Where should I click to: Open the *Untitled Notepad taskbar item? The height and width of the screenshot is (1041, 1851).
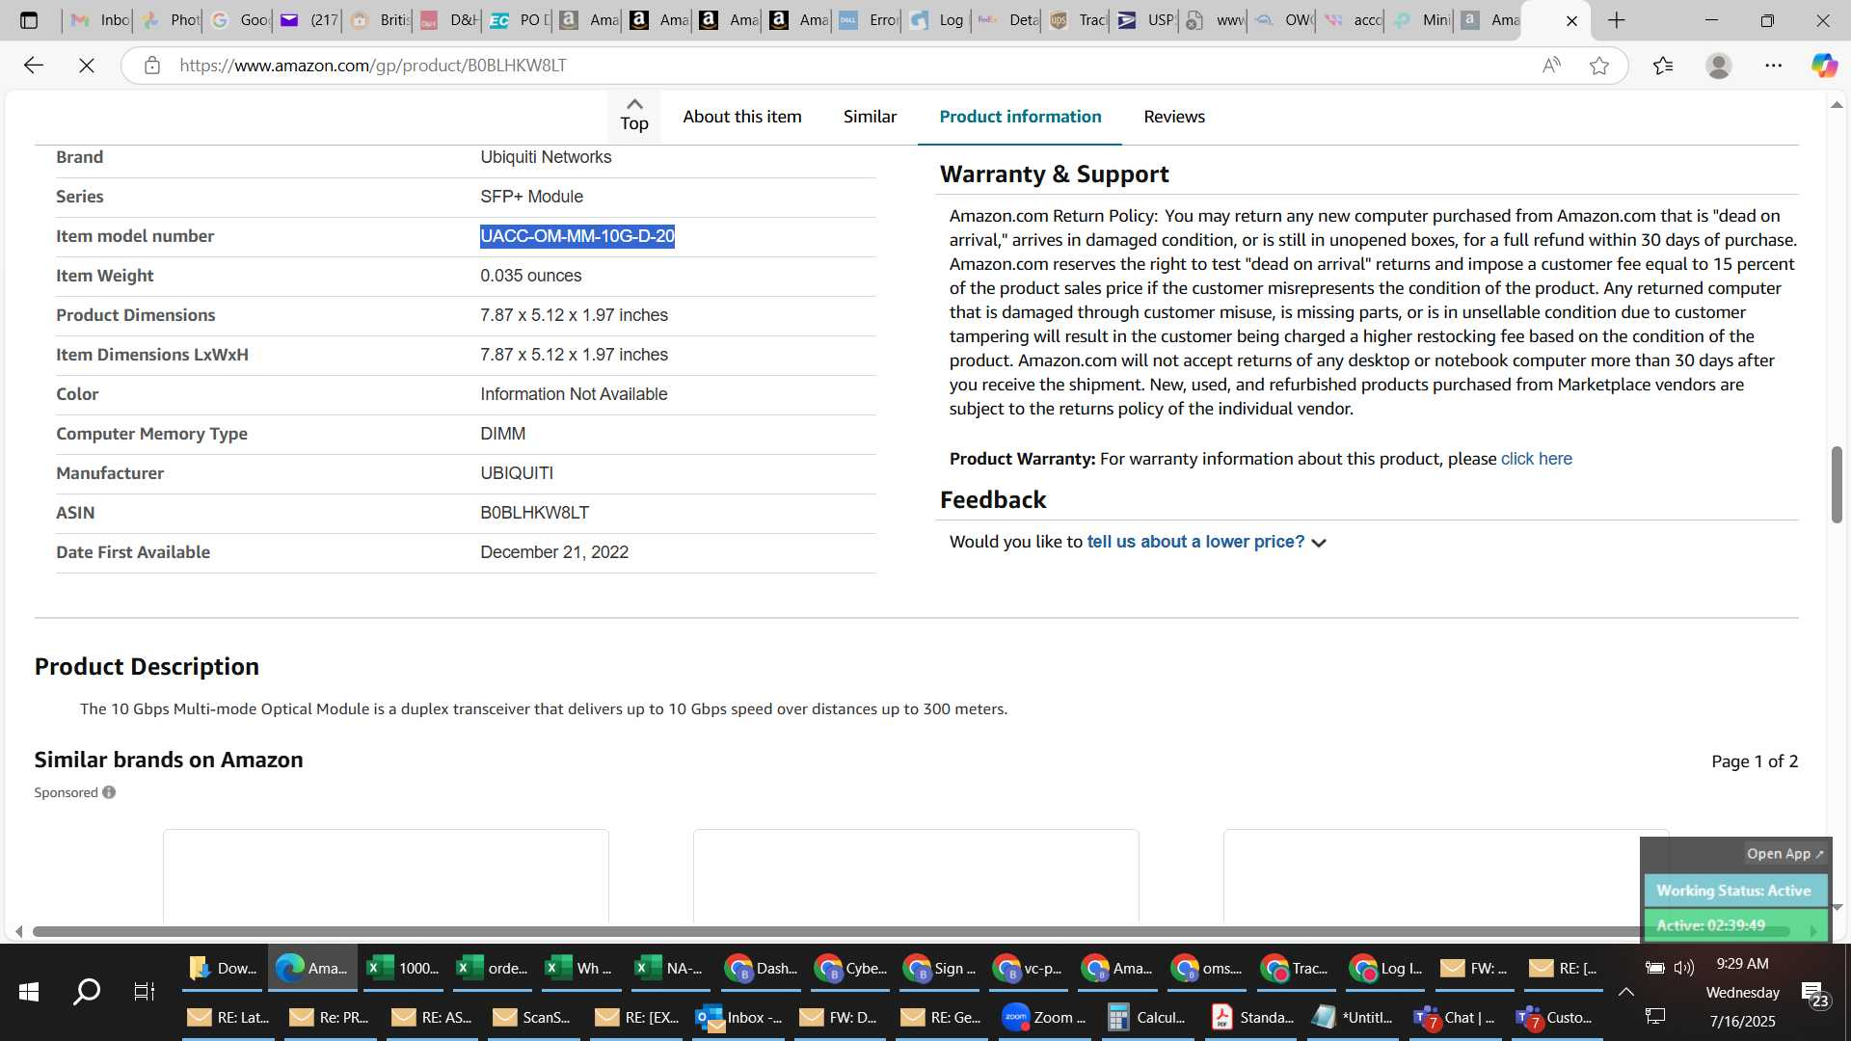[x=1354, y=1018]
